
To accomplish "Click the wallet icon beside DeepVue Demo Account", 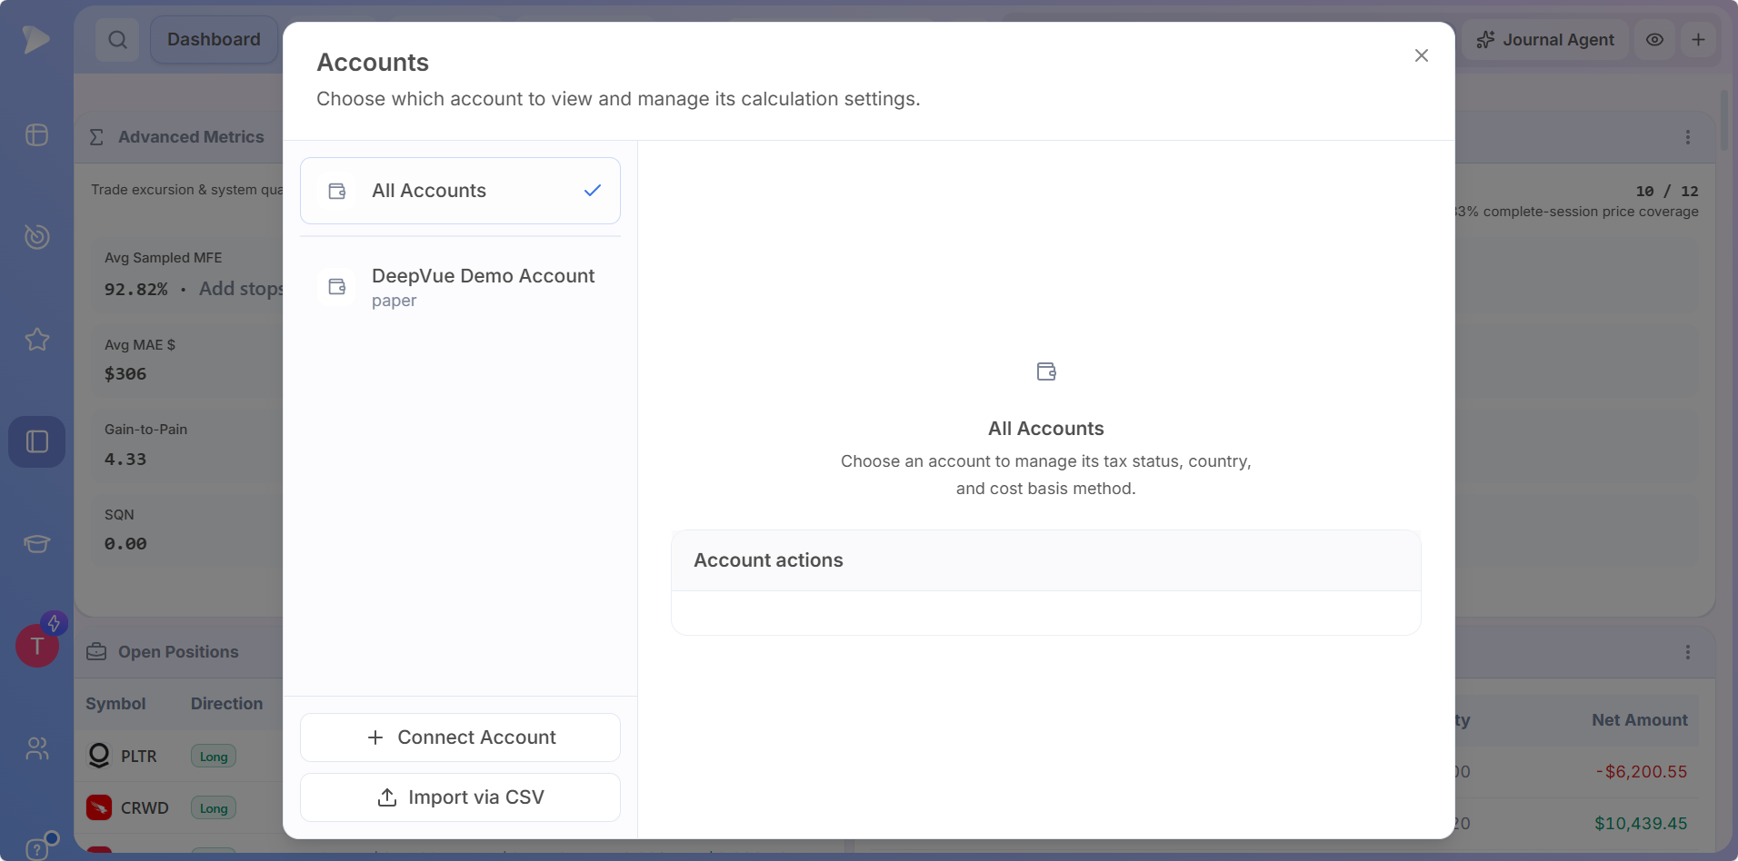I will coord(337,287).
